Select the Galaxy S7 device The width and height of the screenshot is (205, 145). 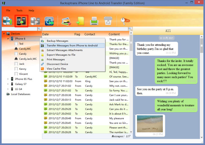tap(21, 84)
